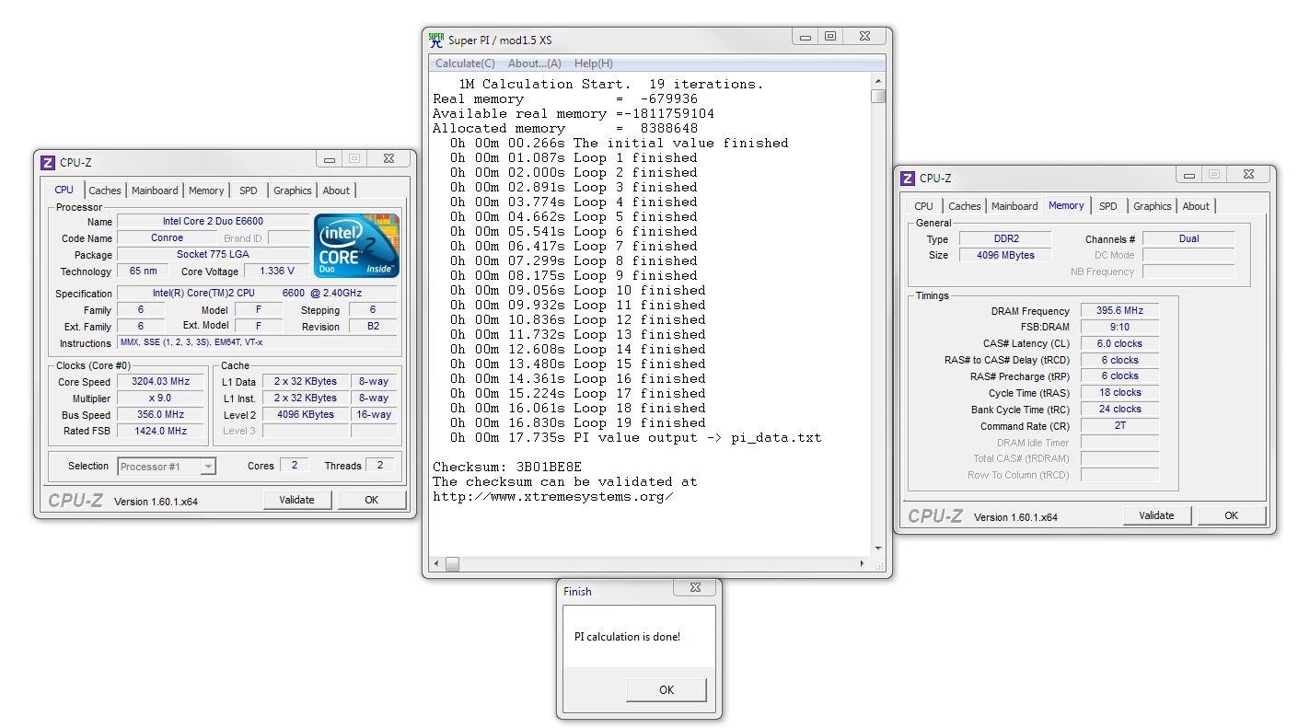Click the Super PI title bar icon
Screen dimensions: 1310x728
[436, 40]
